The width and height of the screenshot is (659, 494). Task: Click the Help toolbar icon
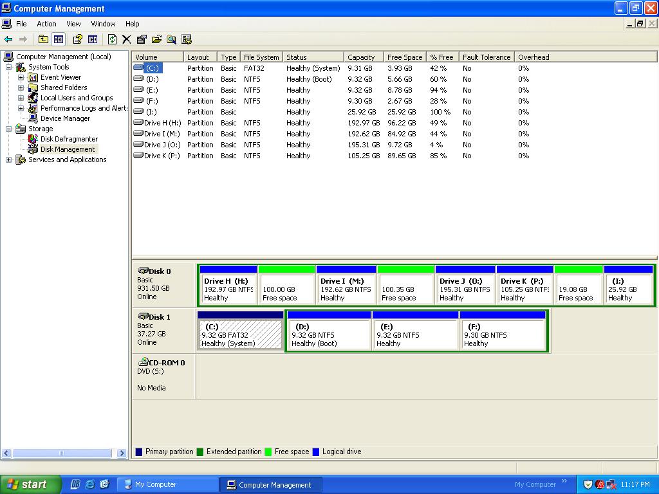click(79, 38)
